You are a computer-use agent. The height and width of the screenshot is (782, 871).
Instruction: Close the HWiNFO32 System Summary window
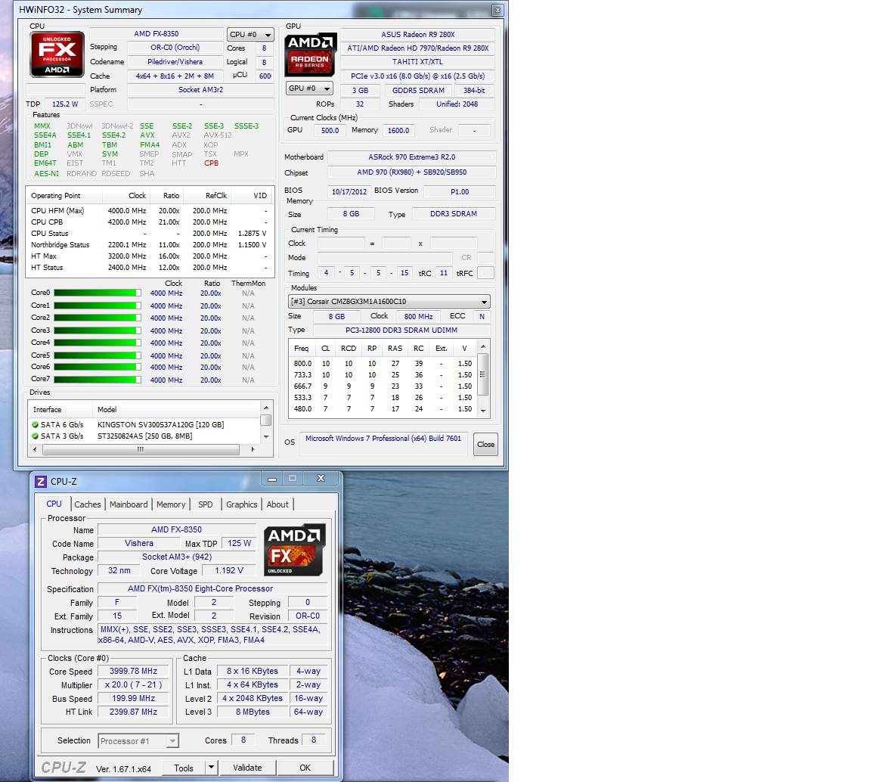497,10
